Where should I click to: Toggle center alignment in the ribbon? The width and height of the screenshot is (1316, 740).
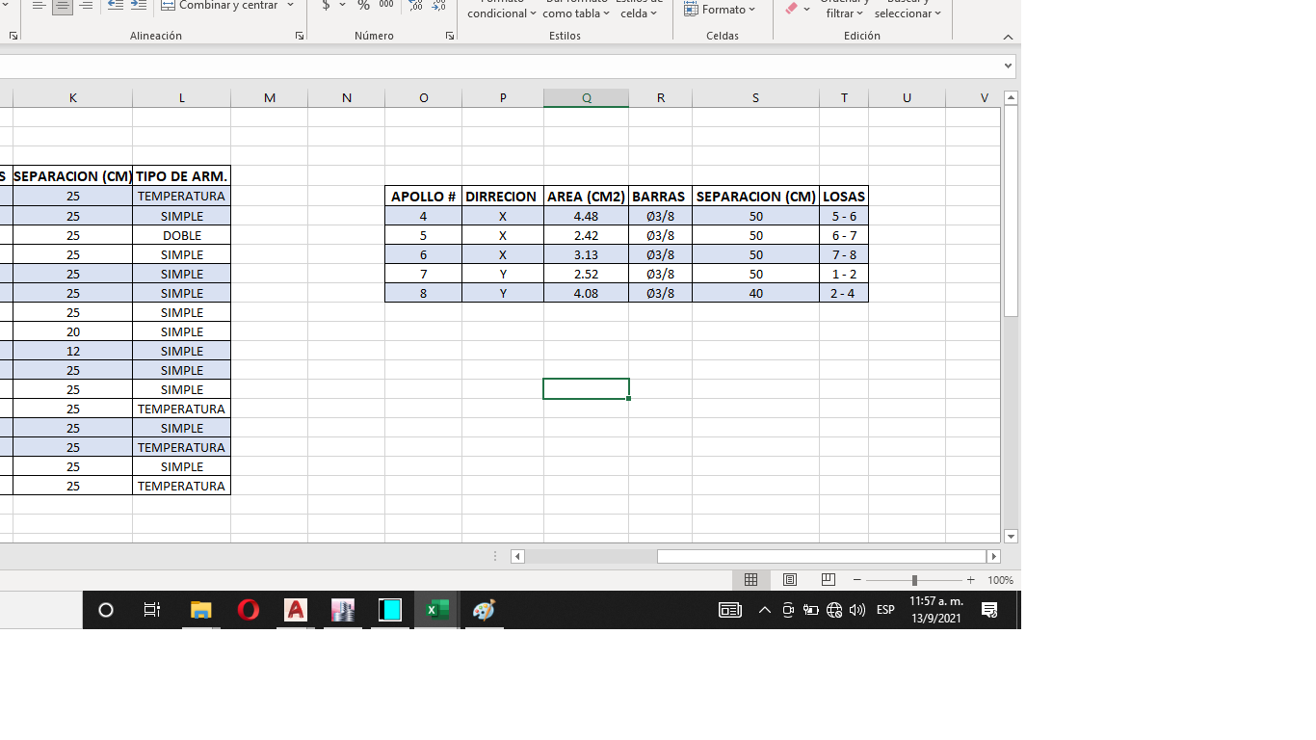[x=62, y=6]
